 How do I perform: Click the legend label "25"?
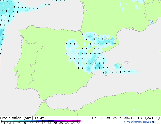tap(49, 123)
